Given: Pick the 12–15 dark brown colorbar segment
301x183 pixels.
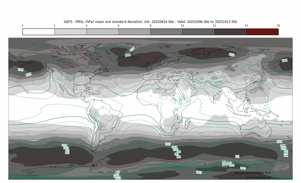Looking at the screenshot, I should (x=230, y=32).
